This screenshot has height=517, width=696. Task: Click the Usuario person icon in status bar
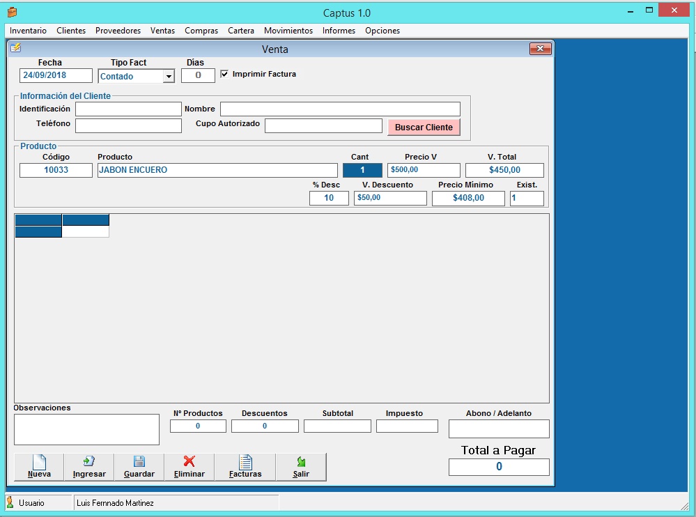(x=10, y=502)
